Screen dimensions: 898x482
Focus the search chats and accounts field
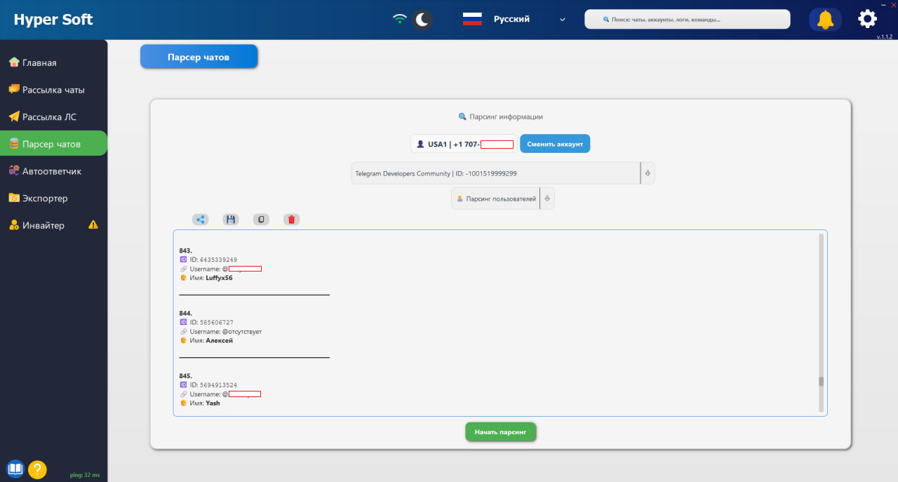tap(688, 19)
